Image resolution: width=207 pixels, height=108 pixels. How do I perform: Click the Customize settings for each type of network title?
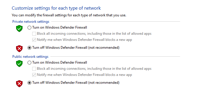click(x=56, y=8)
